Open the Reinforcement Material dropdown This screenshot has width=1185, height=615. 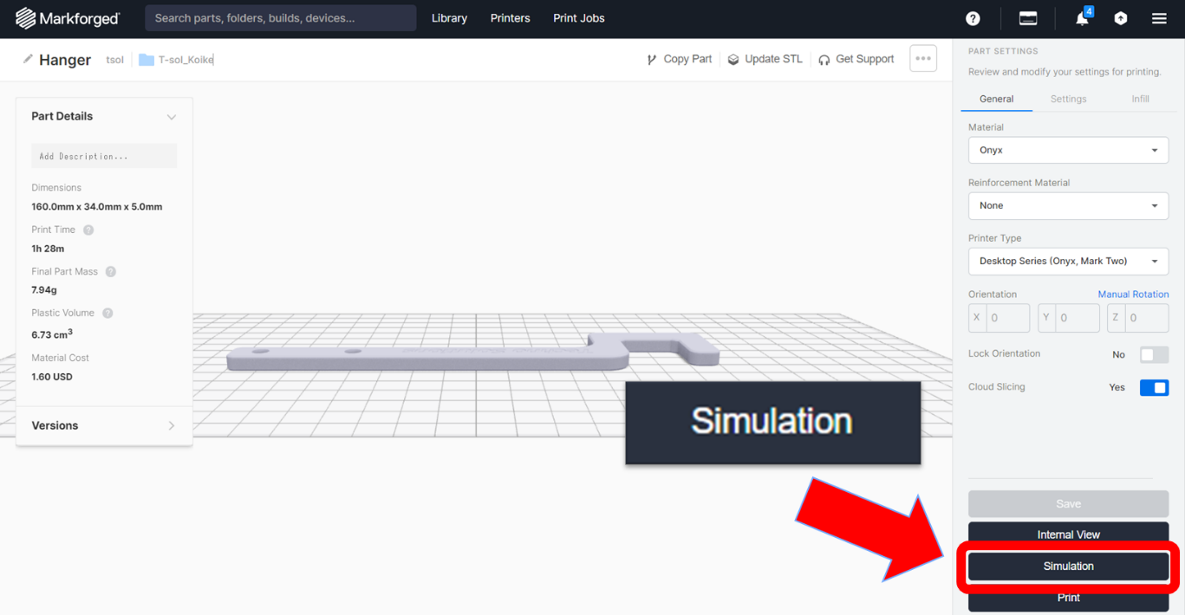1067,205
